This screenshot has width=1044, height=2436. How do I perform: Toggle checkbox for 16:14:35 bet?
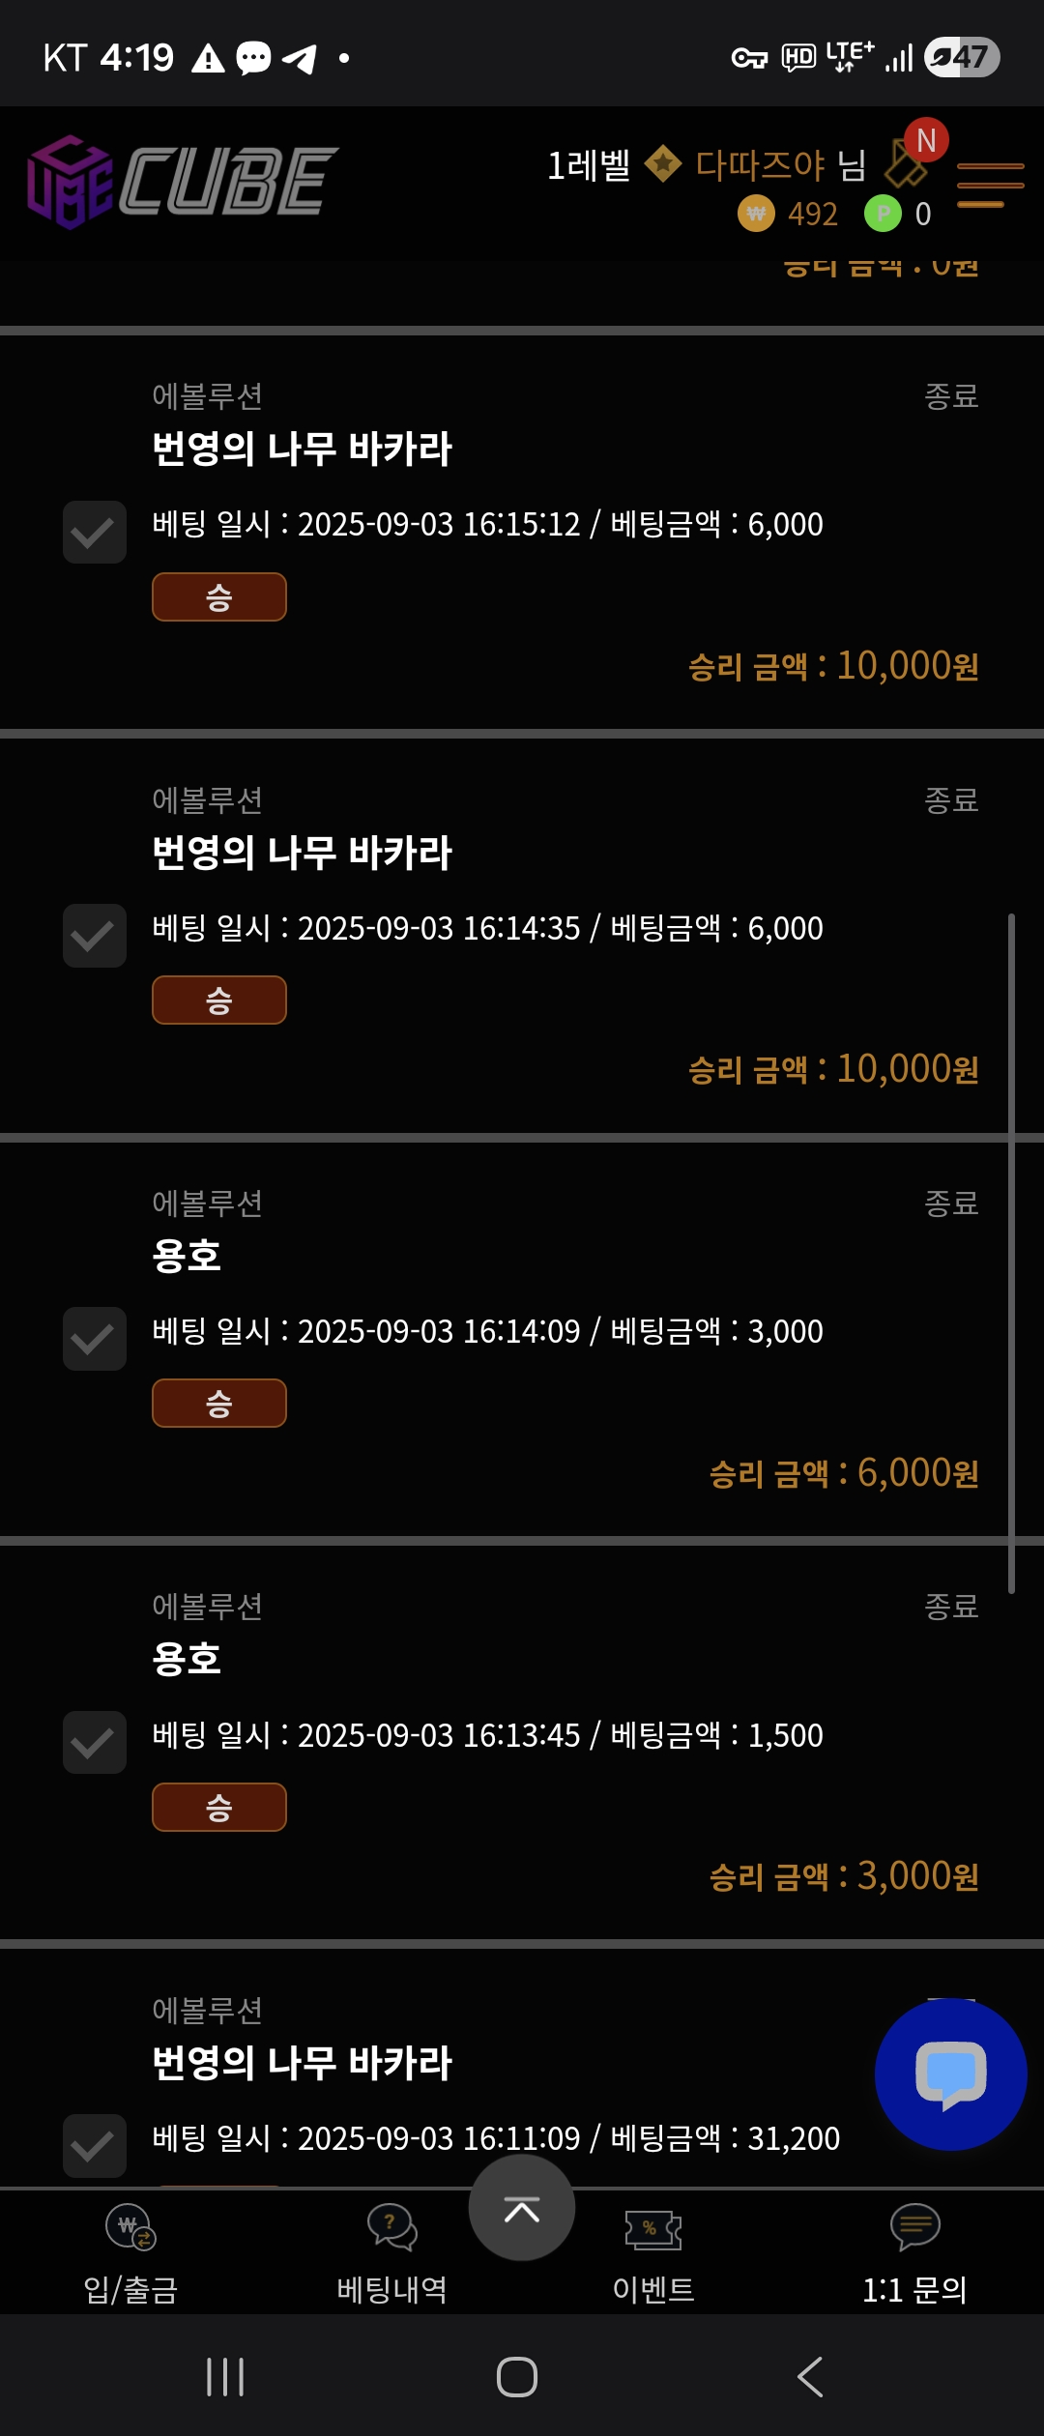(x=94, y=936)
